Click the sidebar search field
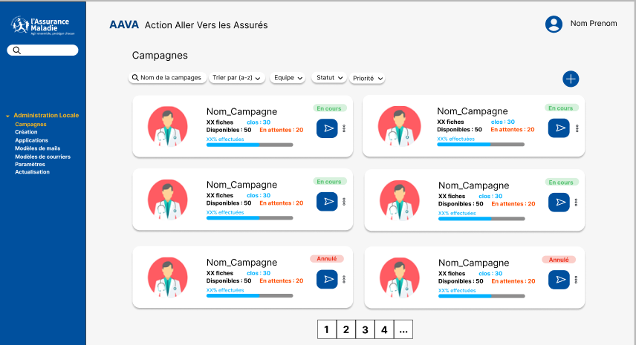This screenshot has width=636, height=345. tap(42, 50)
